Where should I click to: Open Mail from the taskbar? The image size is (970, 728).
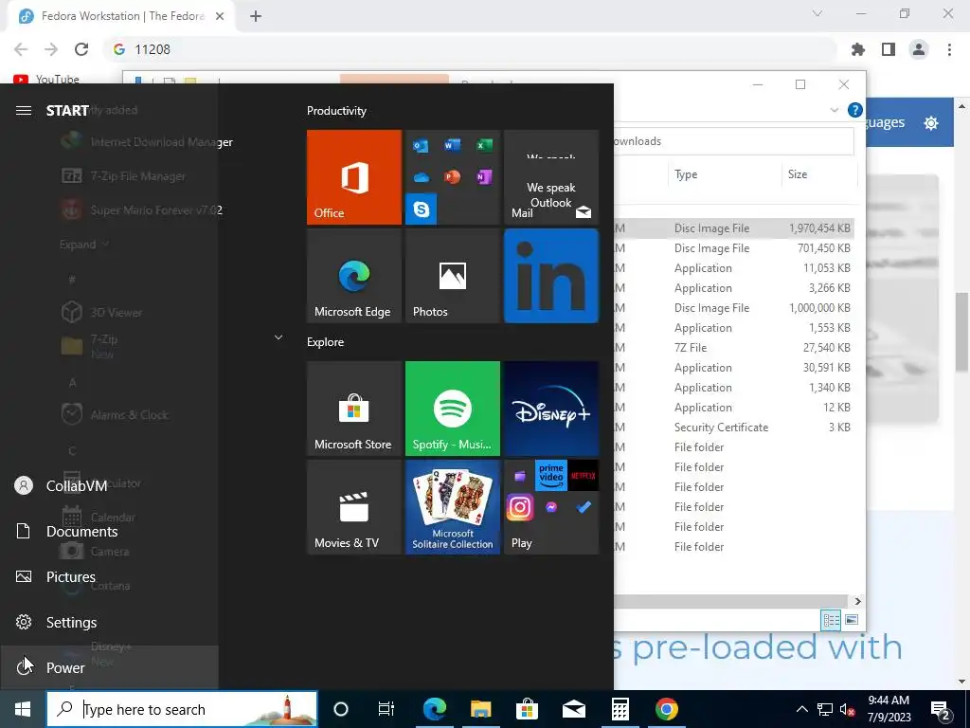573,709
